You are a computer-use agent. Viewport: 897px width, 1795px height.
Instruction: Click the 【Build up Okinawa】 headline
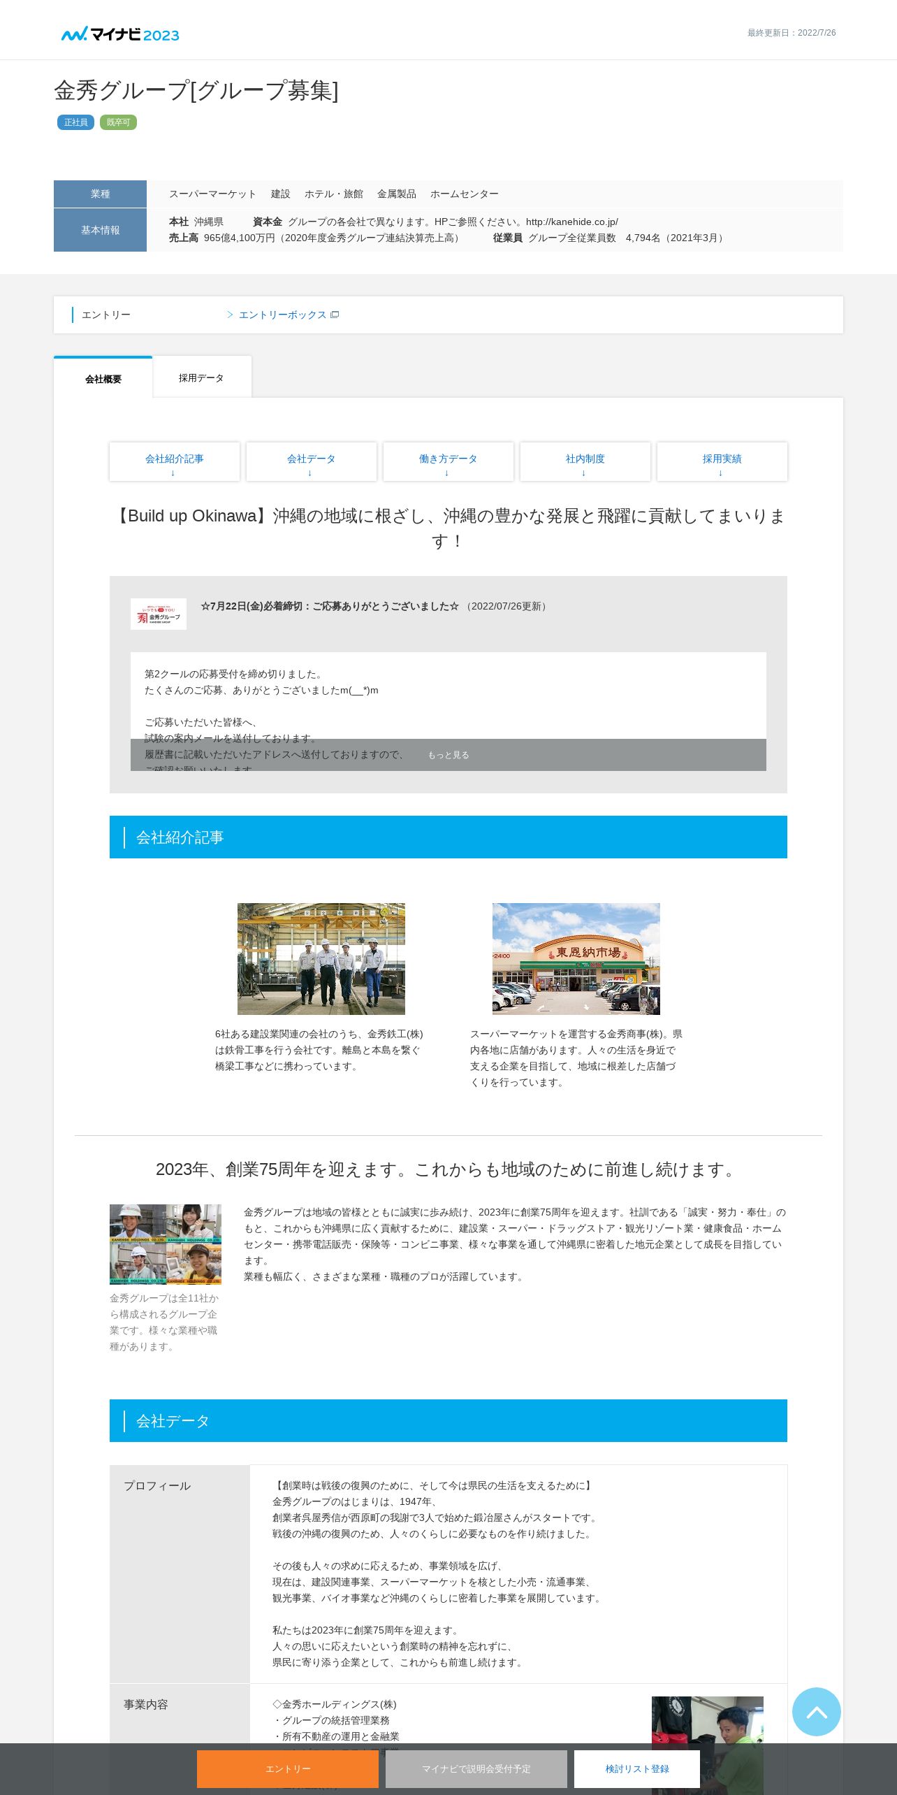(x=449, y=528)
